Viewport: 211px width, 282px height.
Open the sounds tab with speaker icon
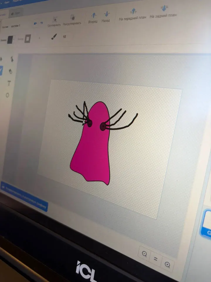point(16,13)
